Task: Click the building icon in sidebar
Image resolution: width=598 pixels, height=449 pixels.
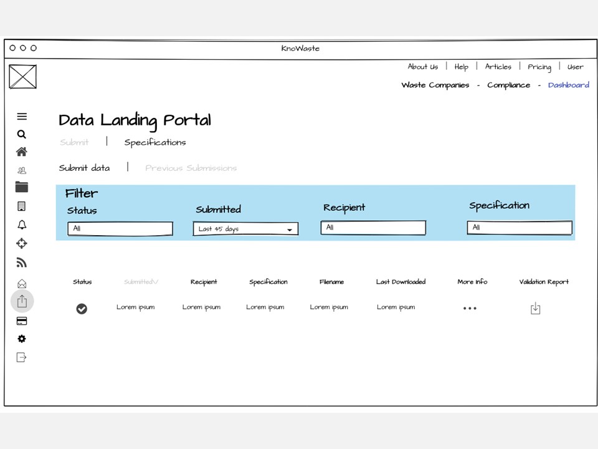Action: point(22,206)
